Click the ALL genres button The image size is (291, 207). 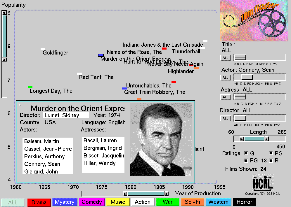coord(13,202)
